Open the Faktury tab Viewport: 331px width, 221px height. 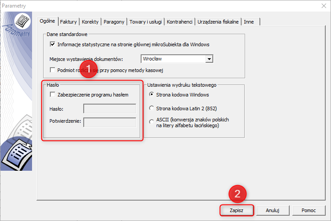(x=69, y=22)
